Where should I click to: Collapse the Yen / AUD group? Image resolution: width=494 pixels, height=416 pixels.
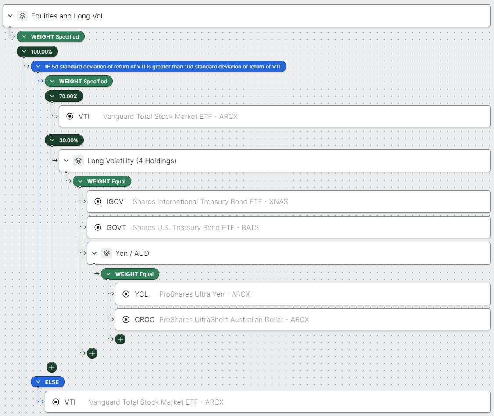(x=94, y=253)
